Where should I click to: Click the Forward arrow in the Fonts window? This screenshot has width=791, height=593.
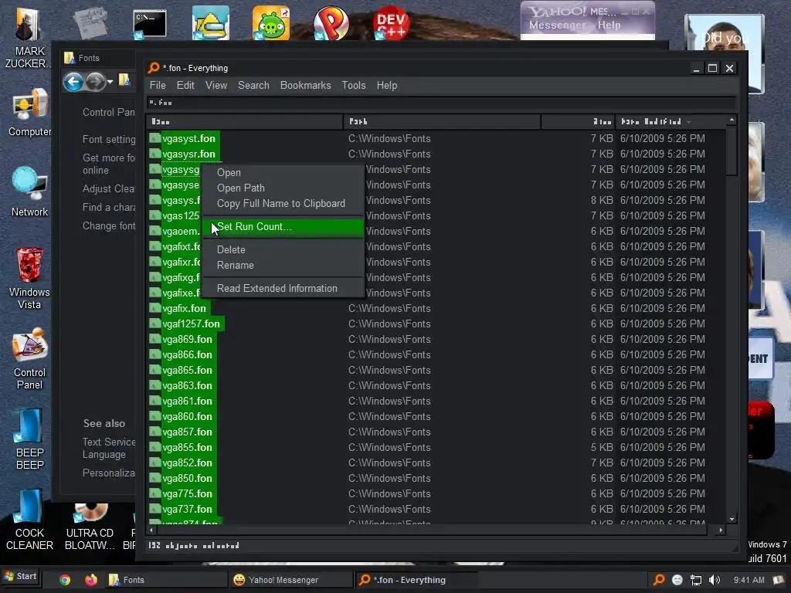click(x=95, y=82)
